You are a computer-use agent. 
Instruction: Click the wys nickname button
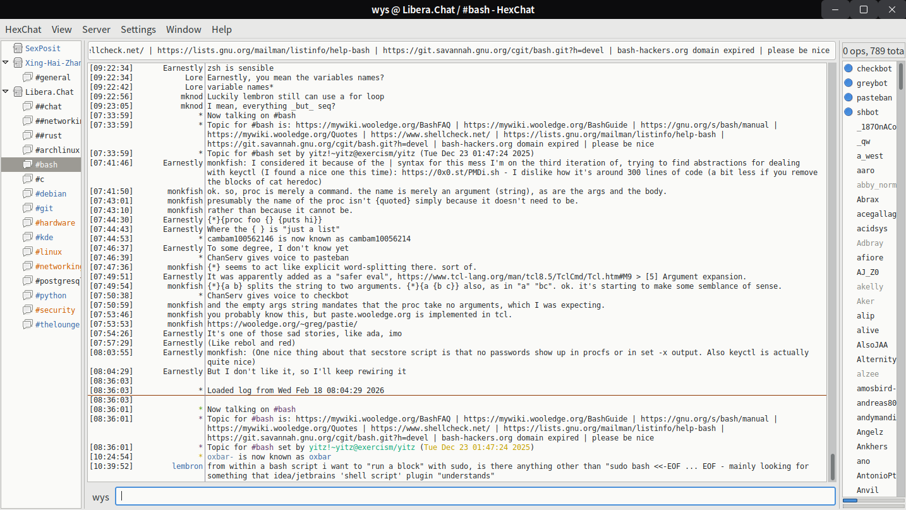point(100,497)
